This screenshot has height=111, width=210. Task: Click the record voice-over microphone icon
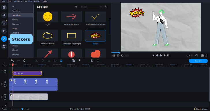pyautogui.click(x=98, y=61)
